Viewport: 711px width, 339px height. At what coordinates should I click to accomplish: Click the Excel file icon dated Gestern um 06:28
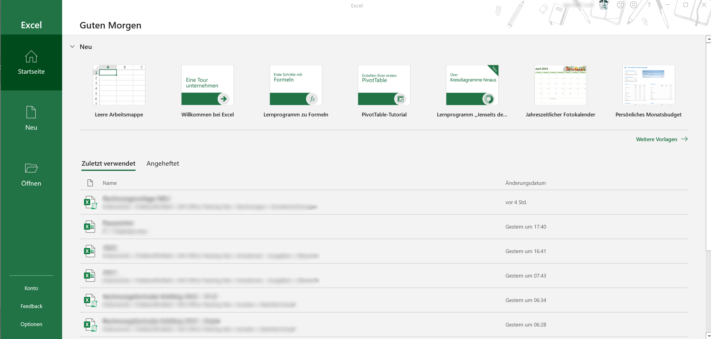90,325
